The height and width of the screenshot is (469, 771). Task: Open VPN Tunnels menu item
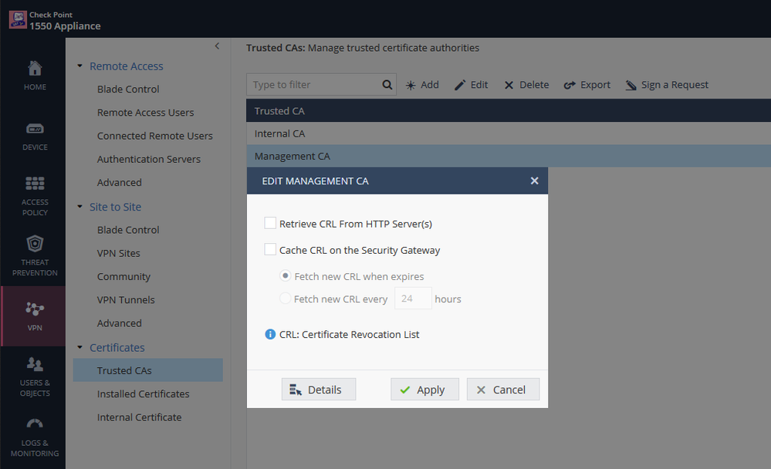[x=126, y=300]
